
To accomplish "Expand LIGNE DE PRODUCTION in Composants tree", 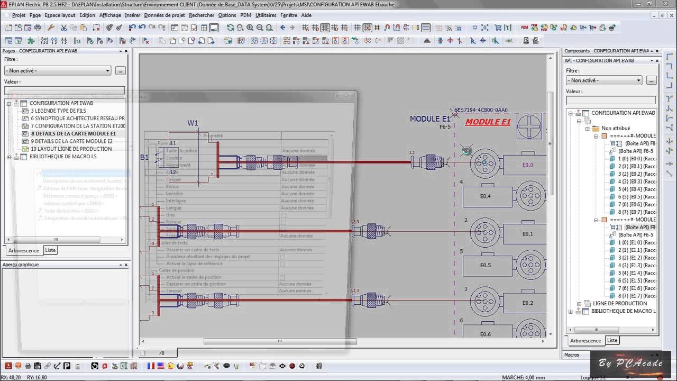I will (x=579, y=304).
